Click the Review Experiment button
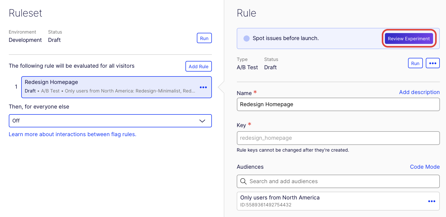 408,38
